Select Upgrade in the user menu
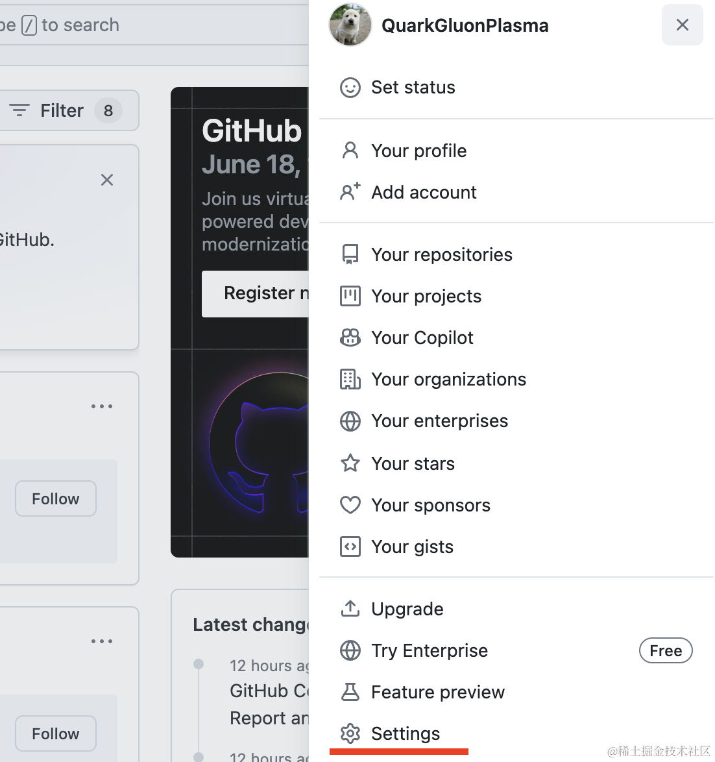The width and height of the screenshot is (715, 762). click(407, 609)
